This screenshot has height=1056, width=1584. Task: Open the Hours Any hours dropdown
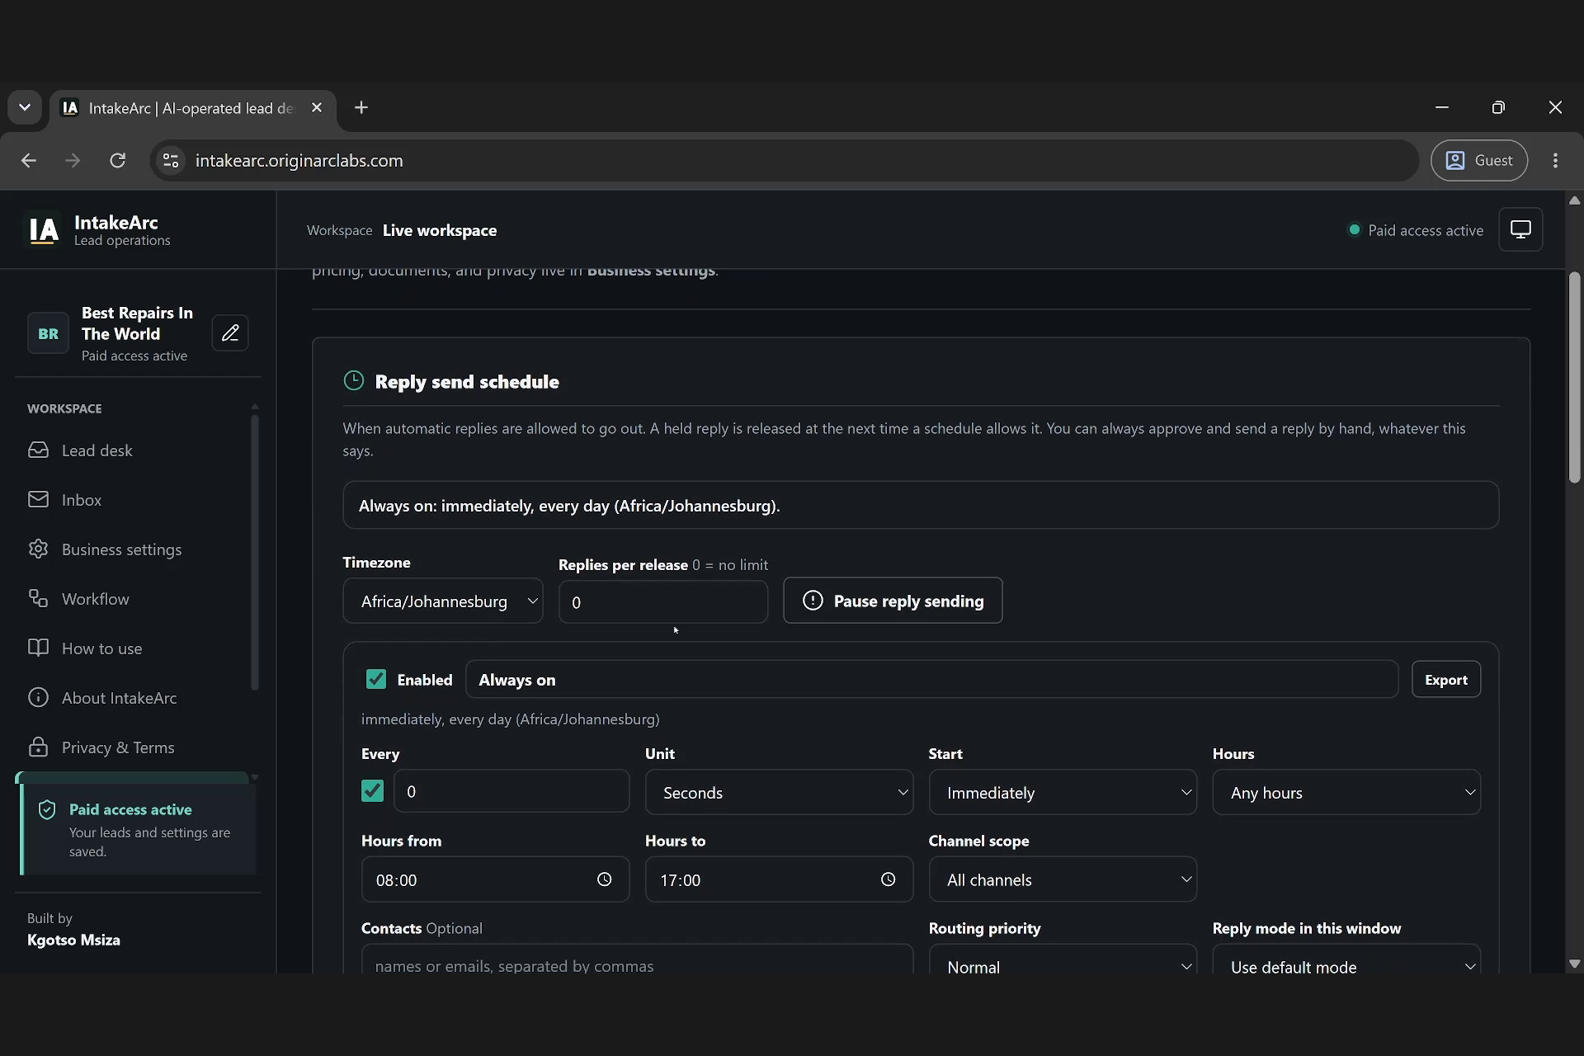(x=1346, y=792)
